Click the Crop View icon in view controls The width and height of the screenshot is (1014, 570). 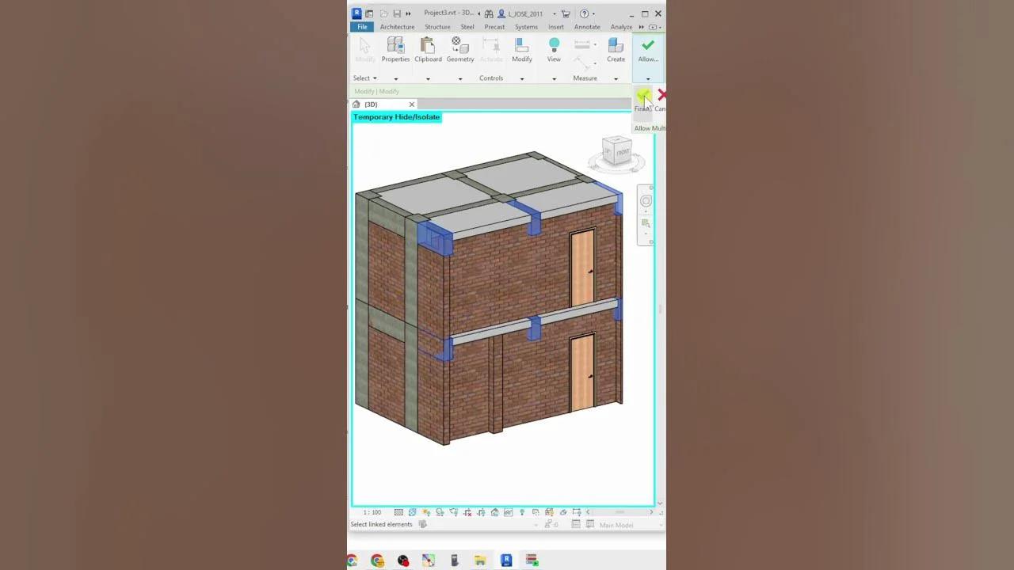pos(467,512)
